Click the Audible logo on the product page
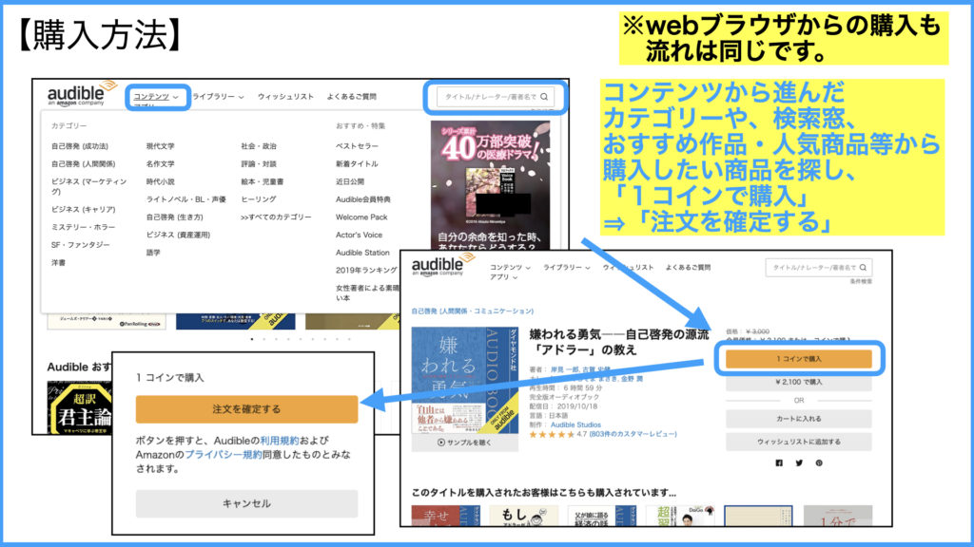Viewport: 974px width, 547px height. [443, 266]
